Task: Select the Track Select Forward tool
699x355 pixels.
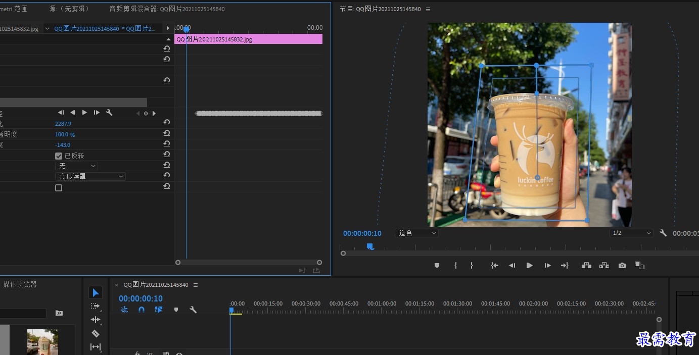Action: pos(95,306)
